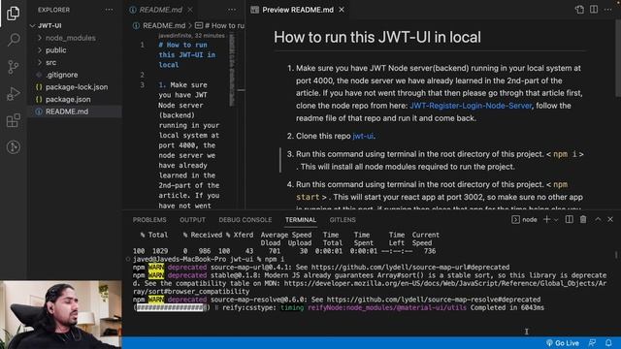
Task: Close the Preview README.md tab
Action: click(342, 10)
